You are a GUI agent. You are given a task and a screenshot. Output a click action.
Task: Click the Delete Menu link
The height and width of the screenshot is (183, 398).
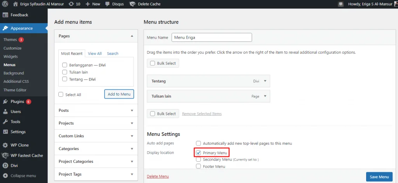[158, 176]
